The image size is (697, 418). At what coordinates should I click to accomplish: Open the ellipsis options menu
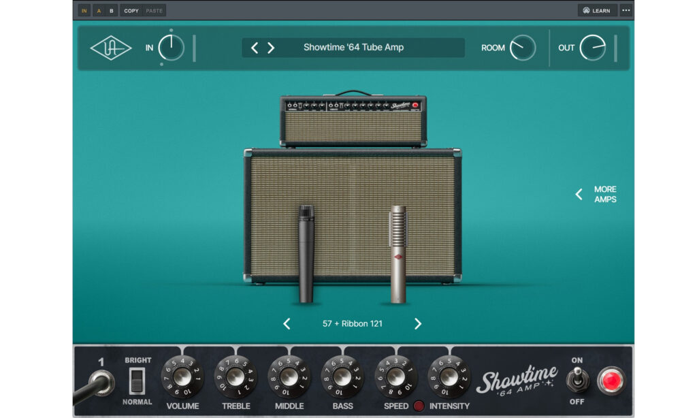(x=627, y=10)
